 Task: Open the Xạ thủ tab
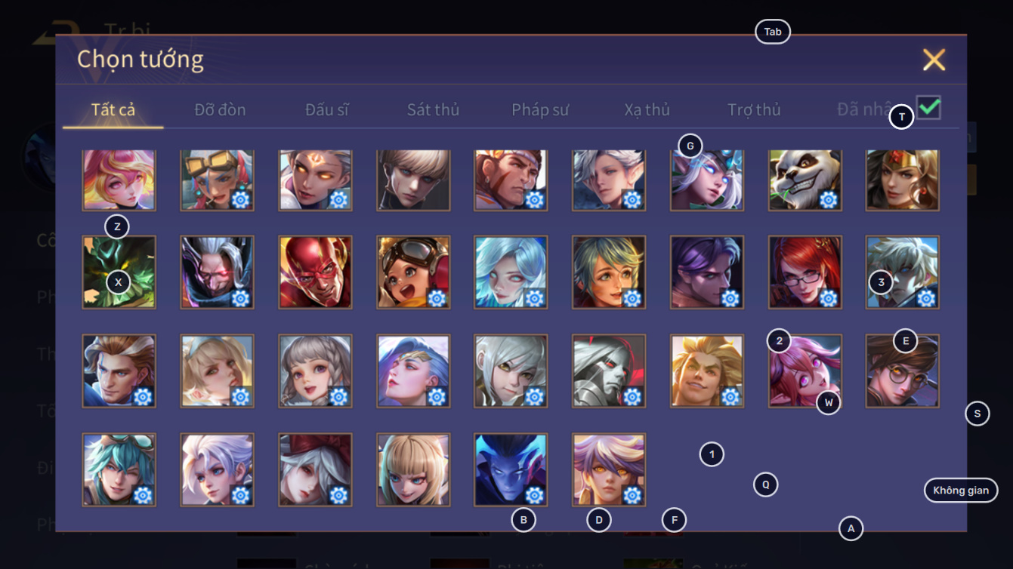tap(647, 109)
